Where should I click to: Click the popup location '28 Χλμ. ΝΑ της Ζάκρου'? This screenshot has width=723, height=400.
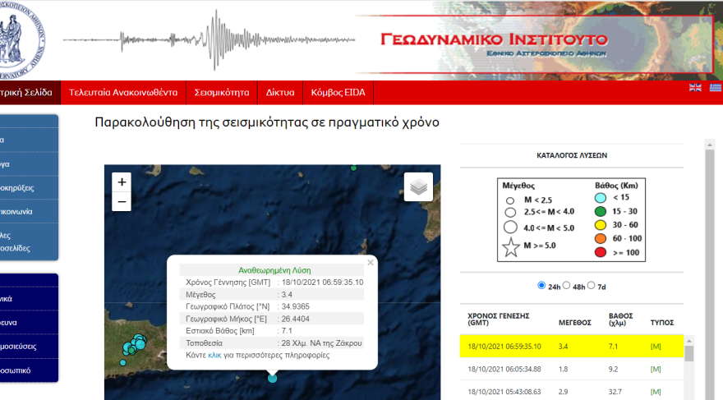pos(321,343)
